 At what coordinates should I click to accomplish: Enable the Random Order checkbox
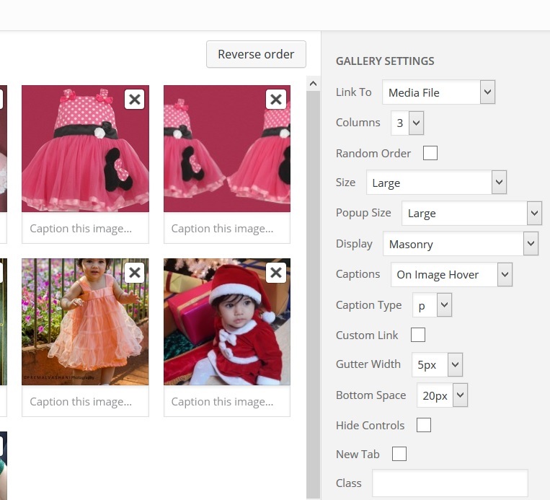coord(430,153)
